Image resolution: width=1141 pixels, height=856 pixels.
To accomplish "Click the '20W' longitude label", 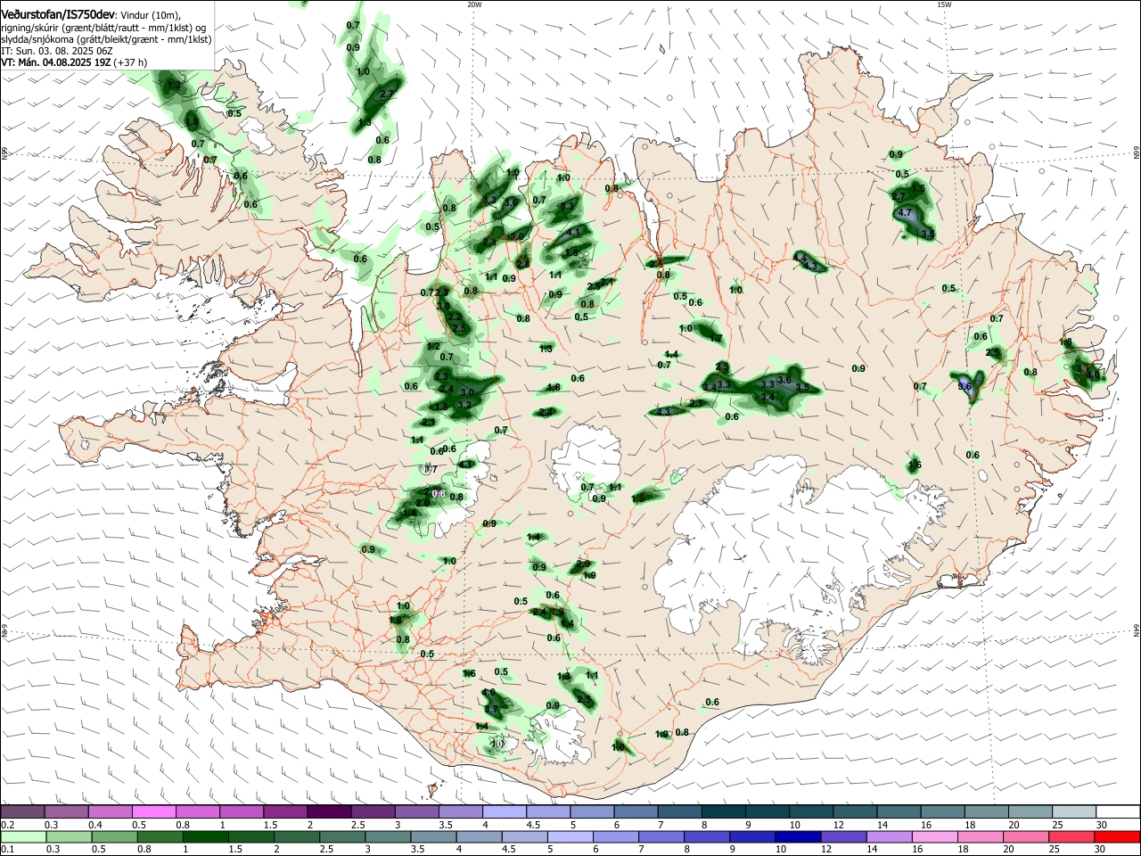I will tap(475, 4).
